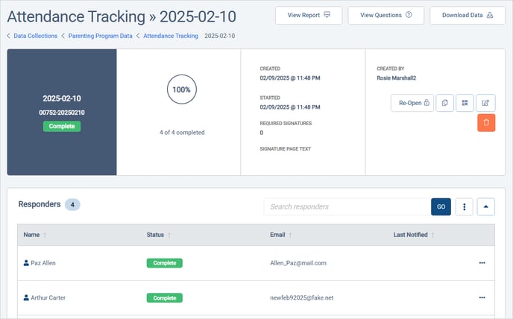Image resolution: width=513 pixels, height=319 pixels.
Task: Click the copy/duplicate collection icon
Action: 444,103
